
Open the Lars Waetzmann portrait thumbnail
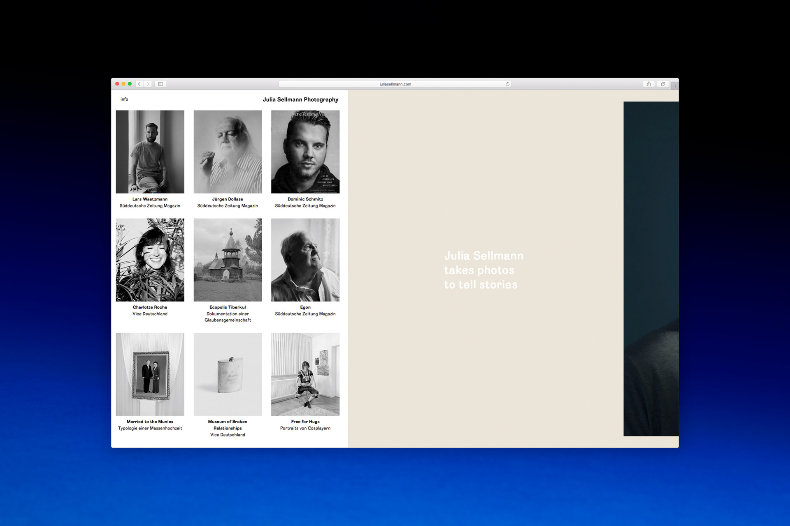(x=150, y=152)
